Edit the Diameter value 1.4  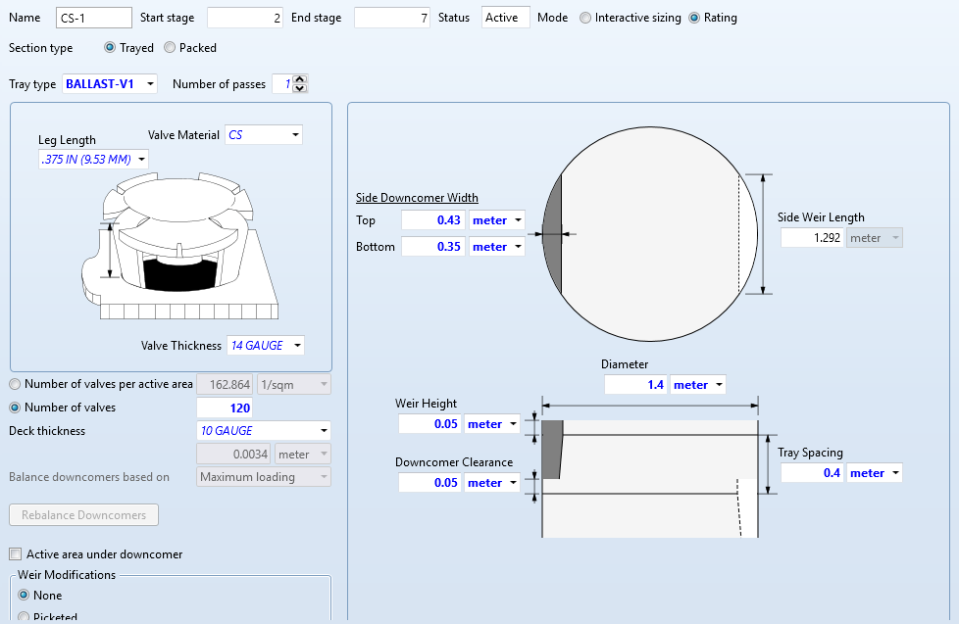635,385
